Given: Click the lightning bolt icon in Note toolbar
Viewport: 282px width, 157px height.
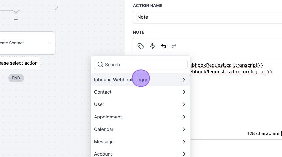Looking at the screenshot, I should pos(152,46).
